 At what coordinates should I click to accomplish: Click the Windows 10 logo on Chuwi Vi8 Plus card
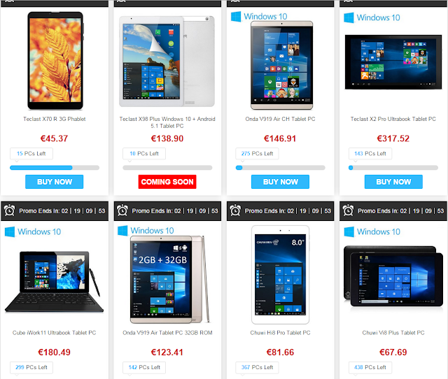pyautogui.click(x=372, y=231)
